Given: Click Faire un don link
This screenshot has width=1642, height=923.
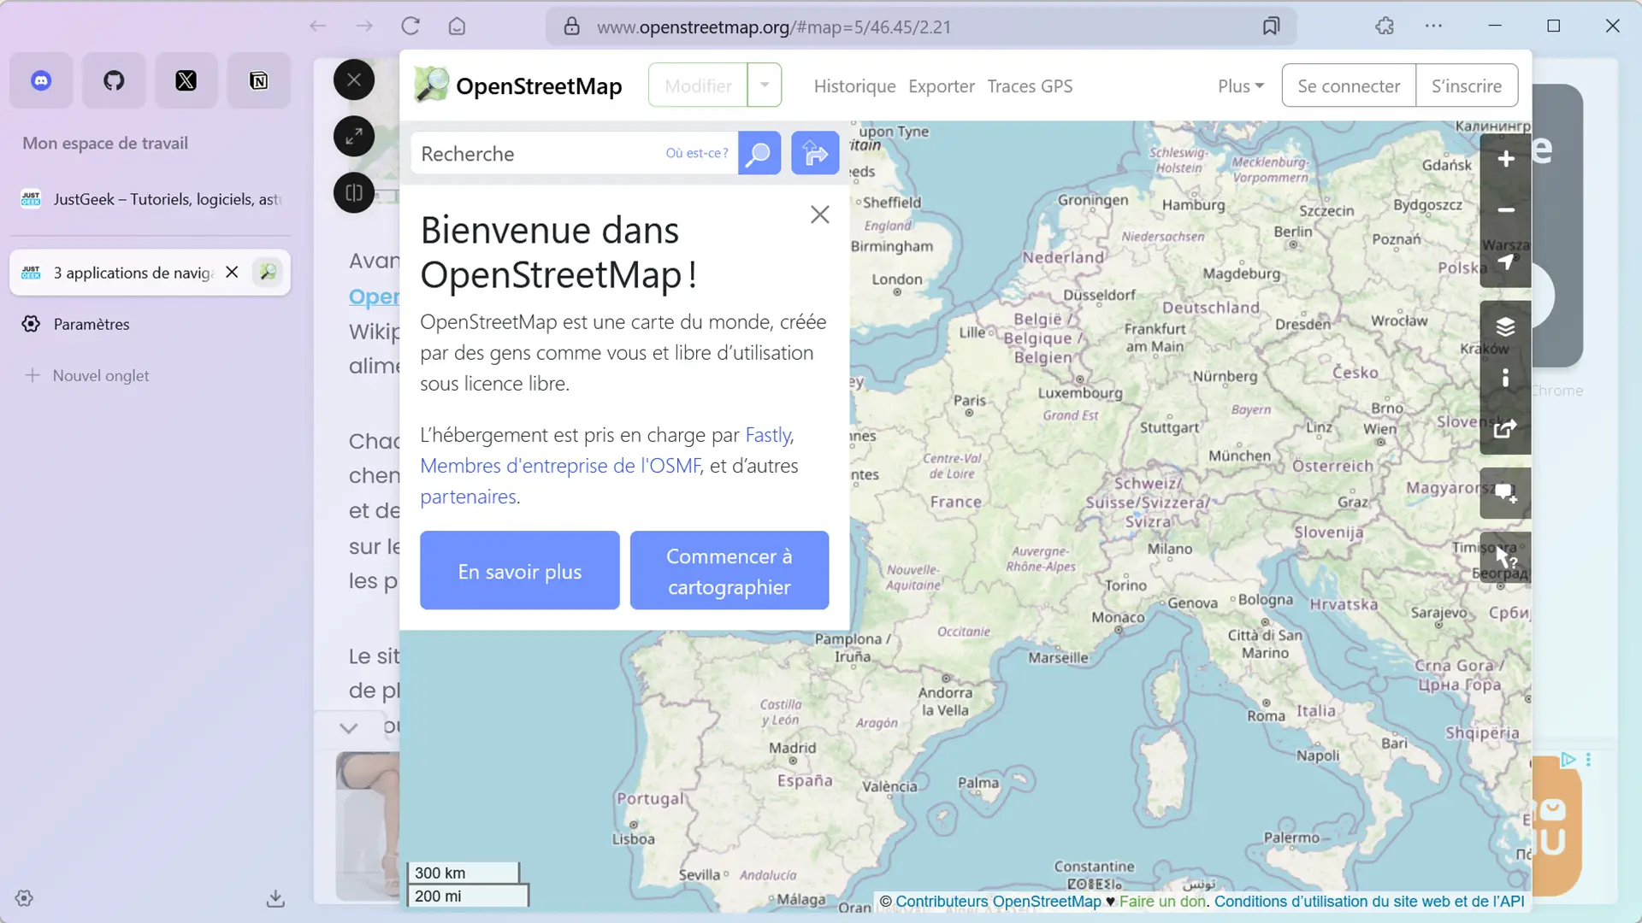Looking at the screenshot, I should (1162, 902).
